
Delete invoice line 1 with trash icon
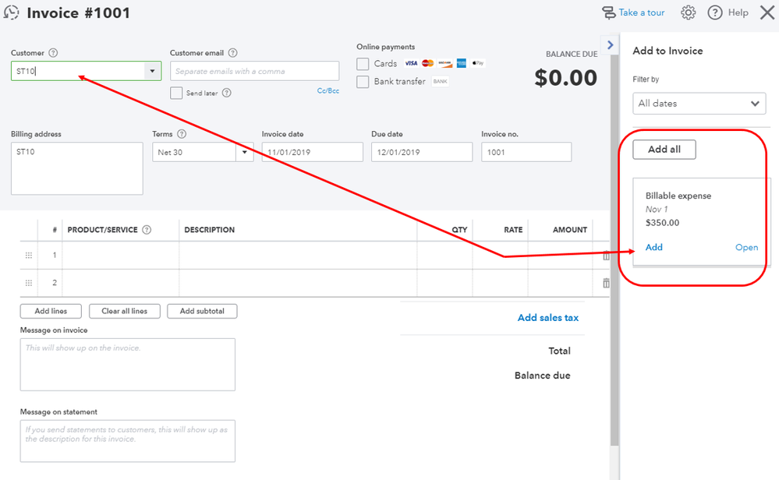(606, 255)
